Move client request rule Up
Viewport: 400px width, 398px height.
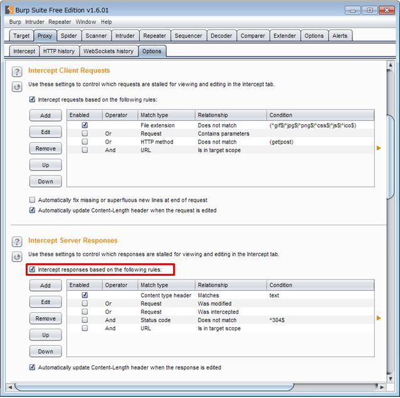coord(45,165)
